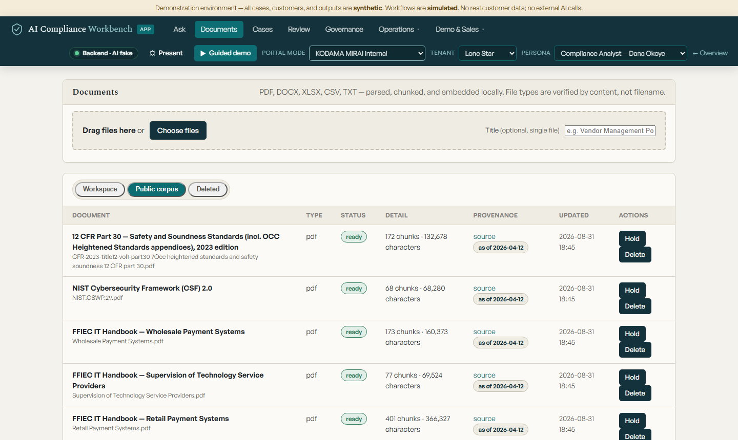This screenshot has height=440, width=738.
Task: Click as of 2026-04-12 badge for NIST CSF
Action: point(501,299)
